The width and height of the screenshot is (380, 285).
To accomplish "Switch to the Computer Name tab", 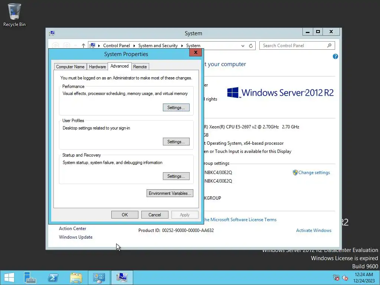I will coord(70,67).
